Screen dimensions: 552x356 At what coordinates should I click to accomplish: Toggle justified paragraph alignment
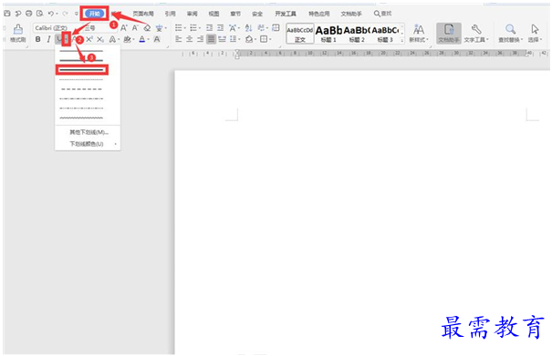pos(211,39)
